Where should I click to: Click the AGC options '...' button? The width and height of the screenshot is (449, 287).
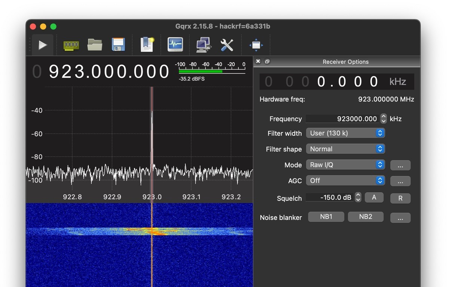[x=400, y=181]
